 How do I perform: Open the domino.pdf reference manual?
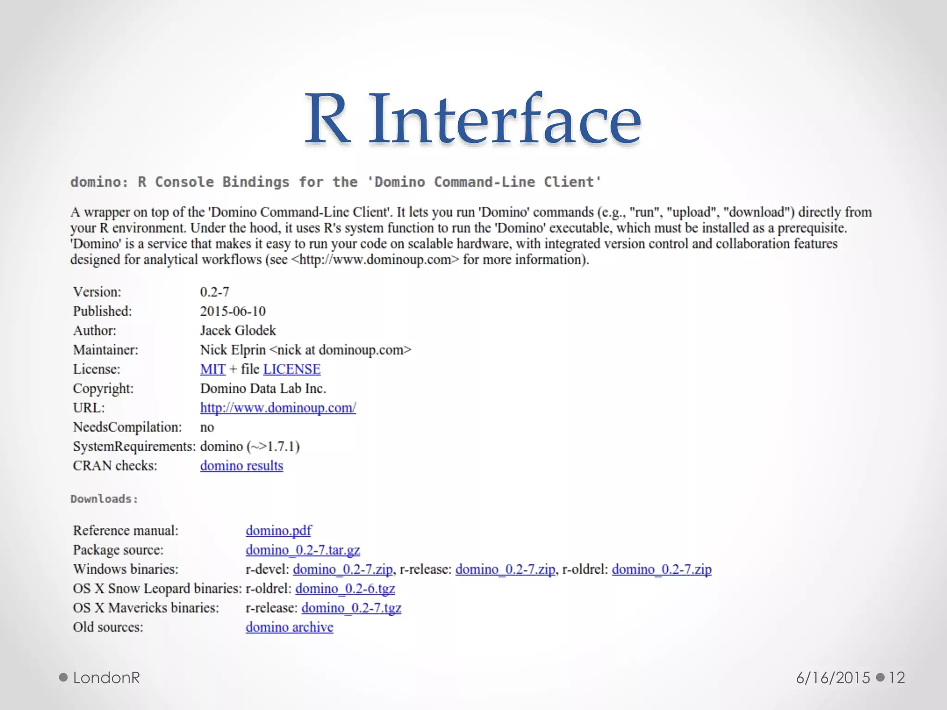click(x=278, y=531)
